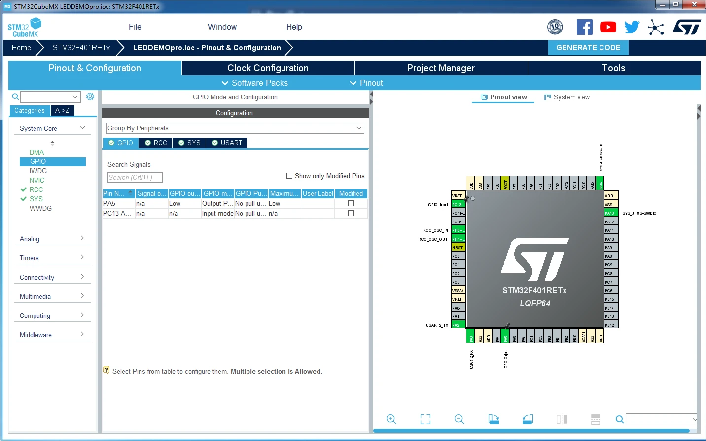Click the GENERATE CODE button
Image resolution: width=706 pixels, height=441 pixels.
[x=588, y=48]
